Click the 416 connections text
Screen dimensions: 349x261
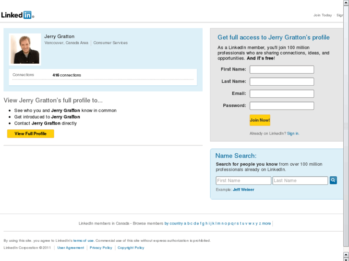pyautogui.click(x=67, y=75)
